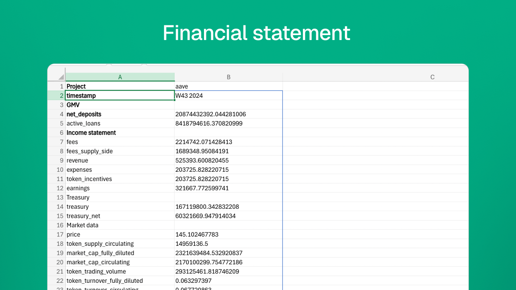Click the 'market_cap_fully_diluted' cell
The height and width of the screenshot is (290, 516).
pyautogui.click(x=120, y=253)
